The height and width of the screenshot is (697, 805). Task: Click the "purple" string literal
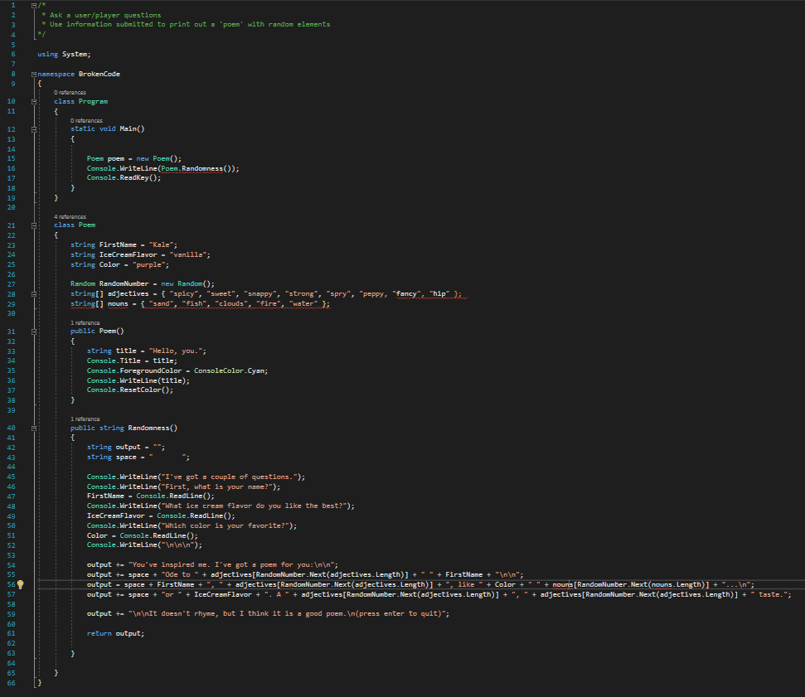tap(149, 265)
